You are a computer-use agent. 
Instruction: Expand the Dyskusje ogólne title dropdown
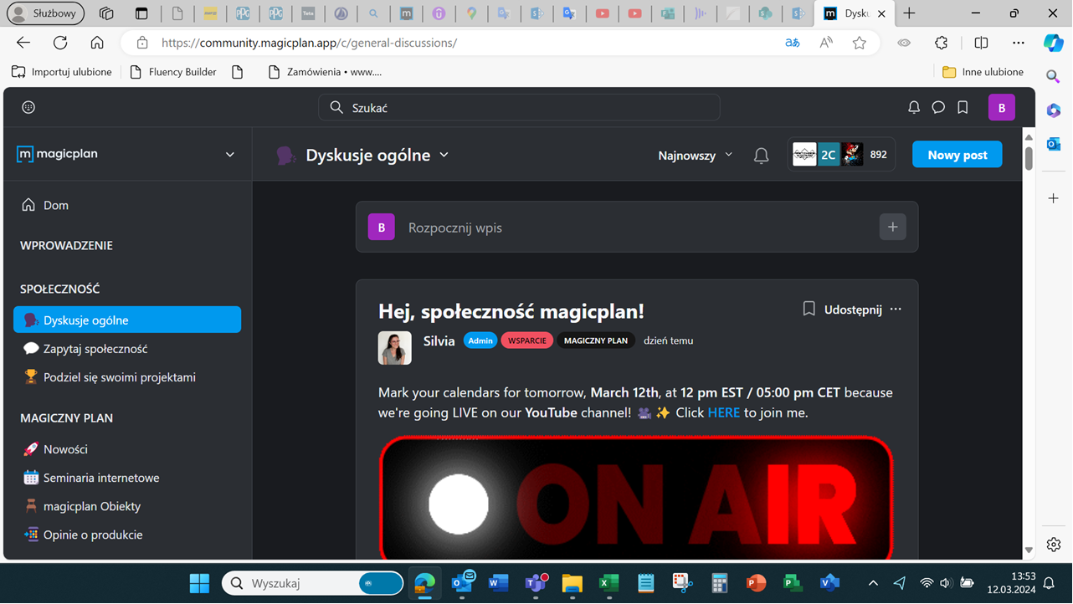pos(444,155)
